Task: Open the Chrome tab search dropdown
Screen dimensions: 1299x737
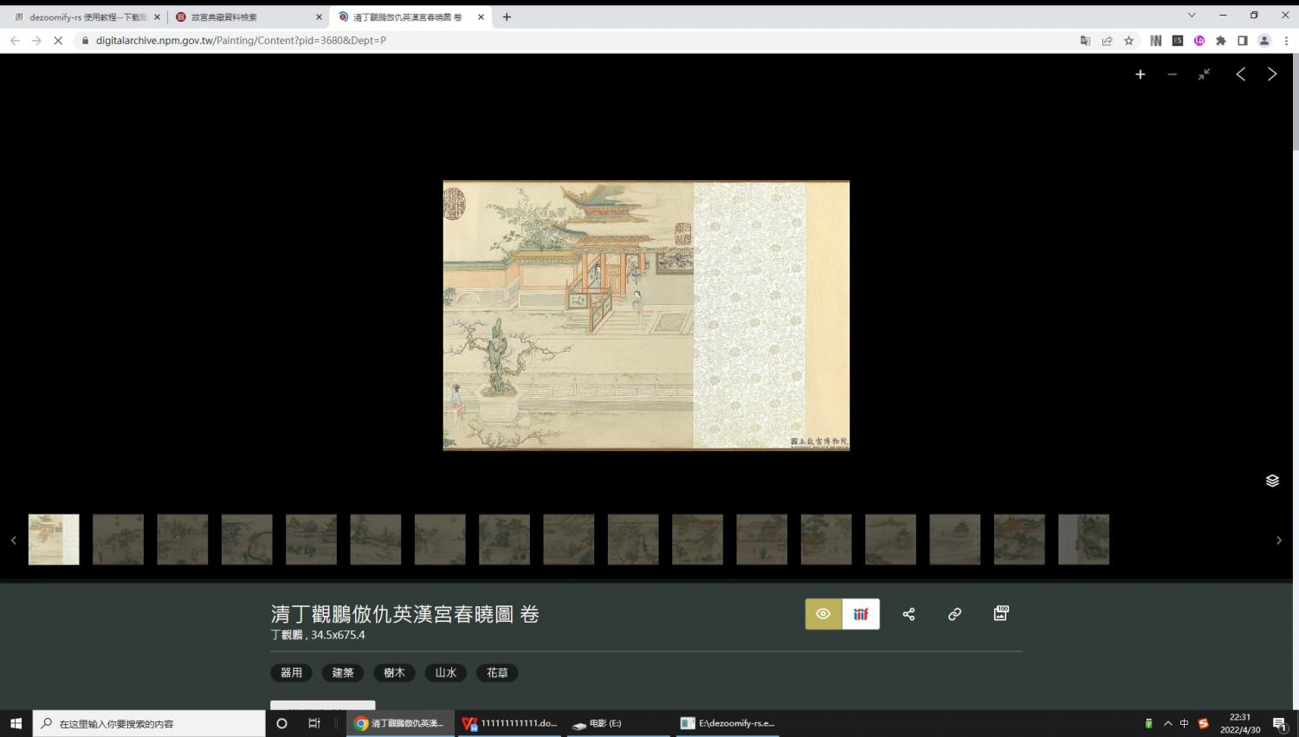Action: pyautogui.click(x=1192, y=16)
